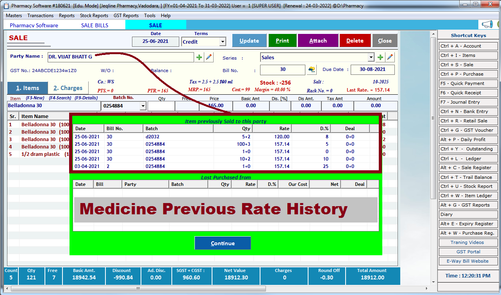Select the Items tab
Viewport: 501px width, 295px height.
(27, 88)
